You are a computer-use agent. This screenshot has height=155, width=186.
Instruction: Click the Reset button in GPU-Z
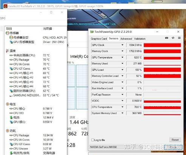(x=175, y=140)
